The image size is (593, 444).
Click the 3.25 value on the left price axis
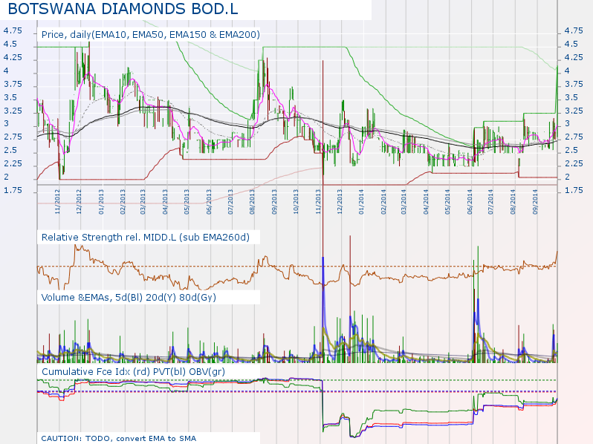pyautogui.click(x=13, y=111)
